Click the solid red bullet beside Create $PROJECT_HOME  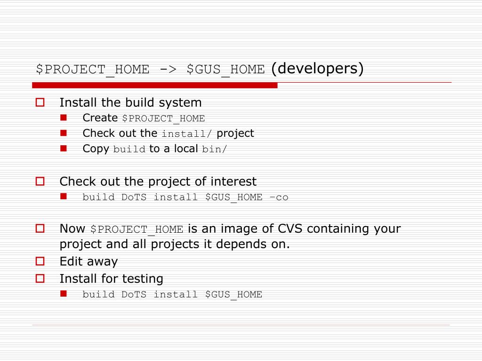tap(64, 118)
